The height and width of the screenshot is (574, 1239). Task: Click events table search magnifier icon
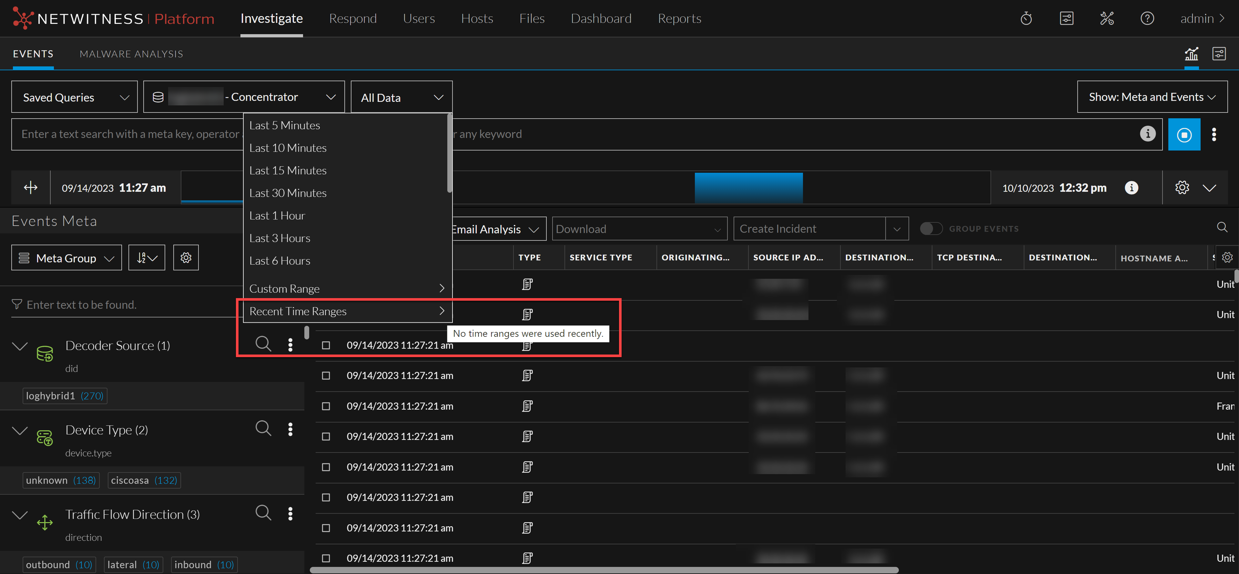pyautogui.click(x=1222, y=227)
